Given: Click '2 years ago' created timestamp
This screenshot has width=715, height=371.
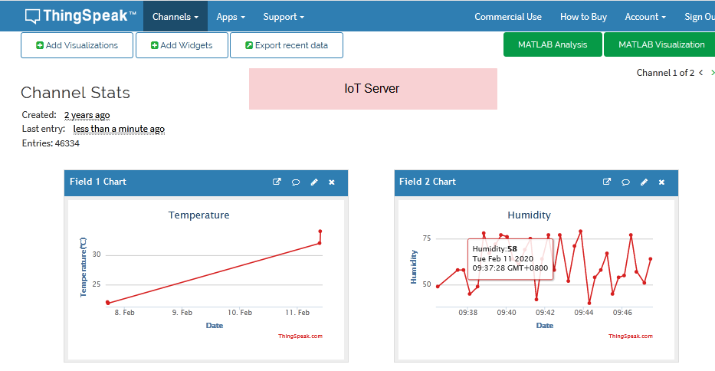Looking at the screenshot, I should 87,115.
